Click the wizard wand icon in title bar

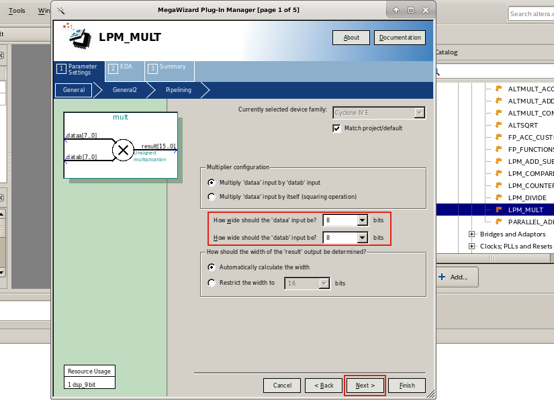pos(60,10)
